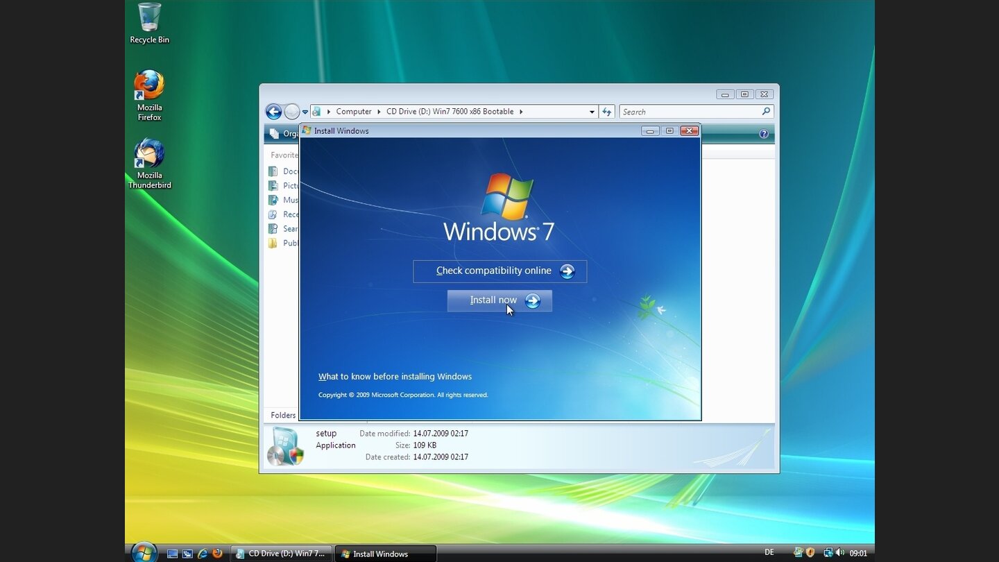Screen dimensions: 999x562
Task: Switch to Install Windows taskbar button
Action: pos(386,554)
